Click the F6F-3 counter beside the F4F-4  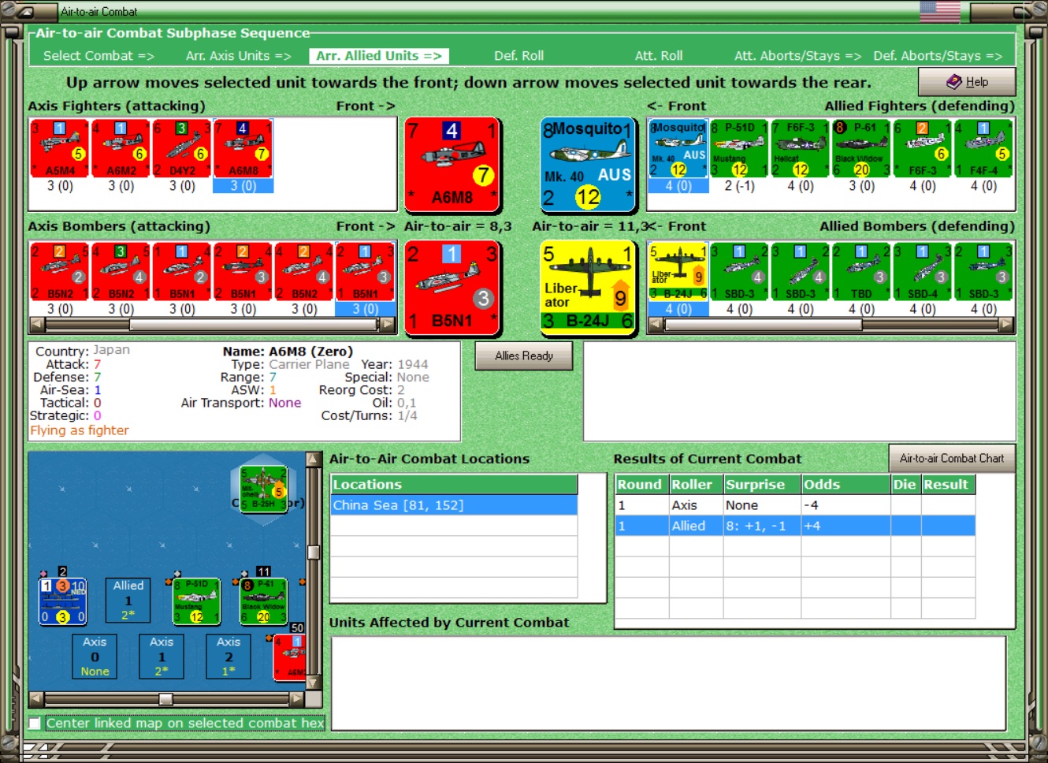pyautogui.click(x=923, y=148)
